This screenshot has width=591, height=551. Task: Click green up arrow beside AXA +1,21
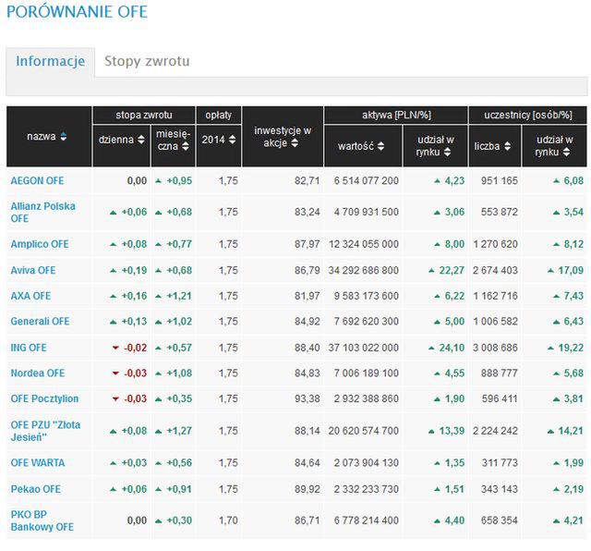(158, 296)
